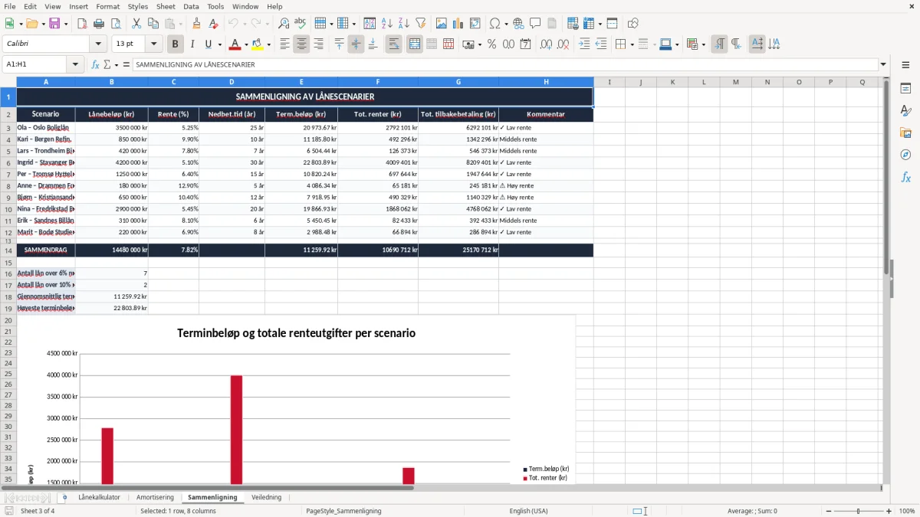Open Conditional Formatting dropdown arrow

[x=703, y=44]
